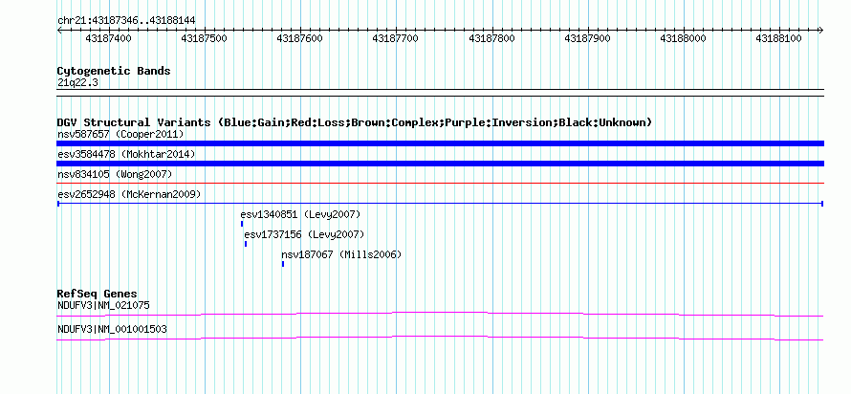Image resolution: width=851 pixels, height=394 pixels.
Task: Click ruler position 43187600
Action: point(299,38)
